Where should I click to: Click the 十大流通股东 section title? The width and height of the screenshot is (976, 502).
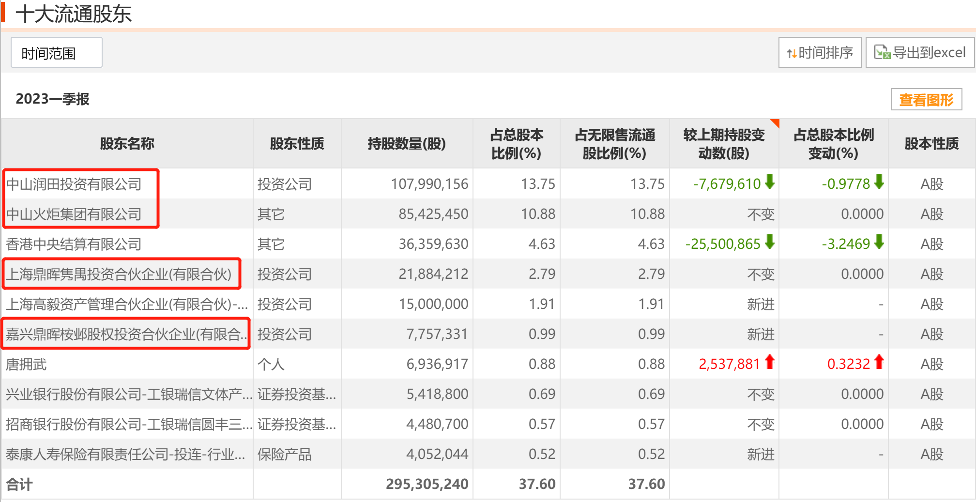[x=74, y=14]
